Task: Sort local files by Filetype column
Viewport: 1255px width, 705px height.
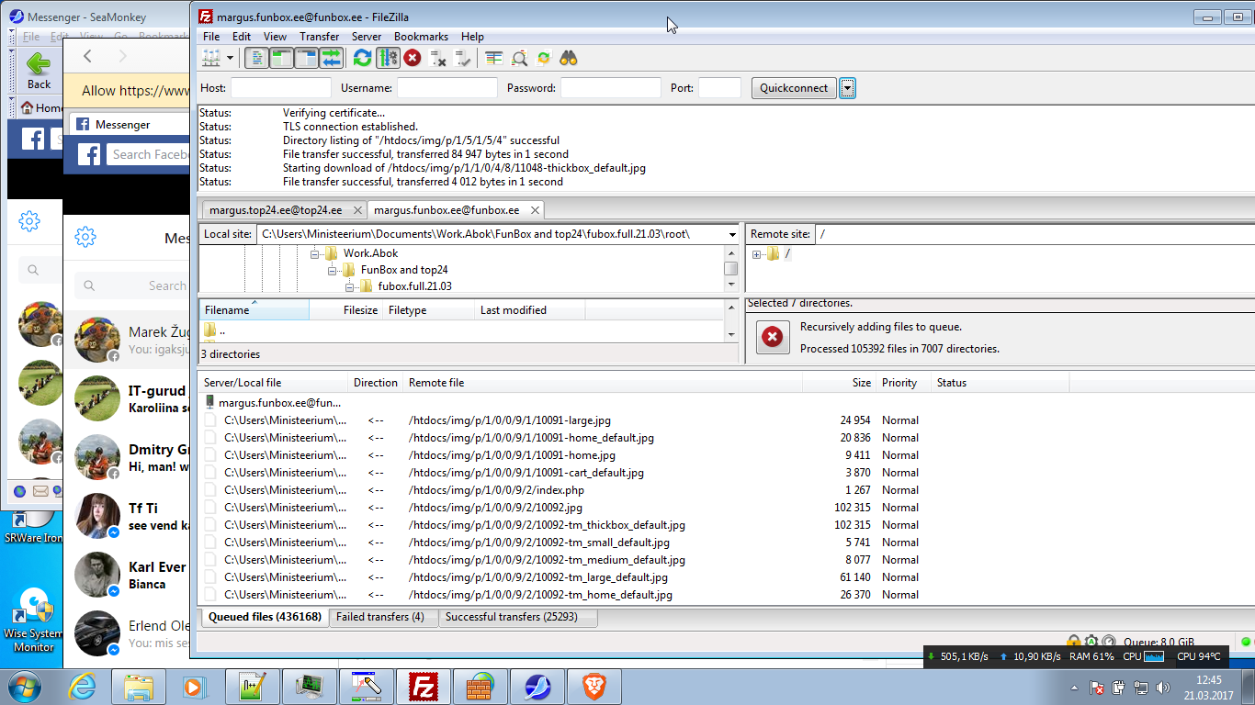Action: tap(429, 310)
